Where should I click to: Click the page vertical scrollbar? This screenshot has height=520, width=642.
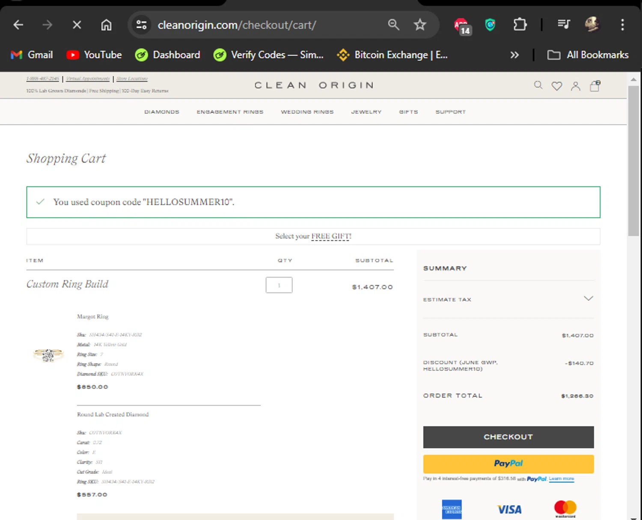point(633,160)
